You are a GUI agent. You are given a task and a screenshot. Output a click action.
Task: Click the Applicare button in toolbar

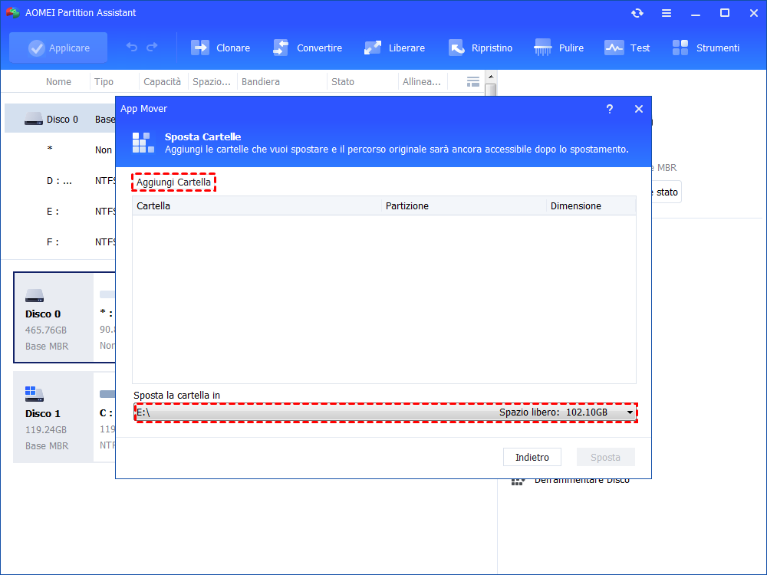[x=58, y=48]
